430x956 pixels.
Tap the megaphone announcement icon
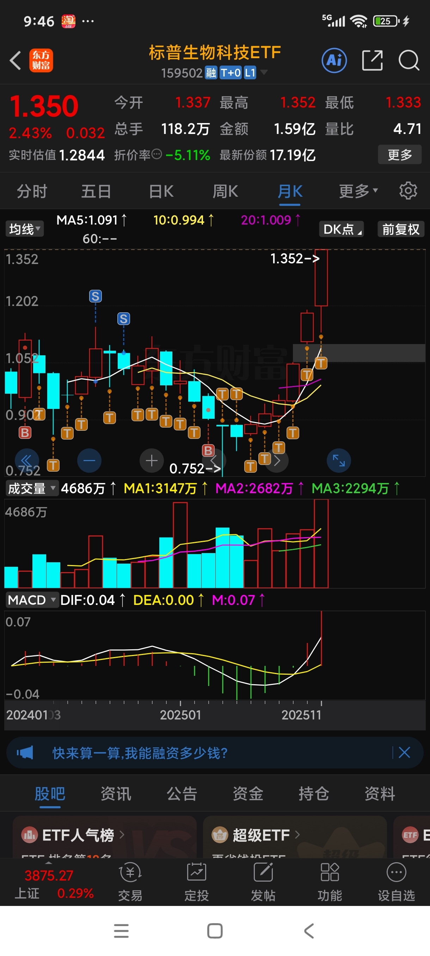pyautogui.click(x=25, y=753)
